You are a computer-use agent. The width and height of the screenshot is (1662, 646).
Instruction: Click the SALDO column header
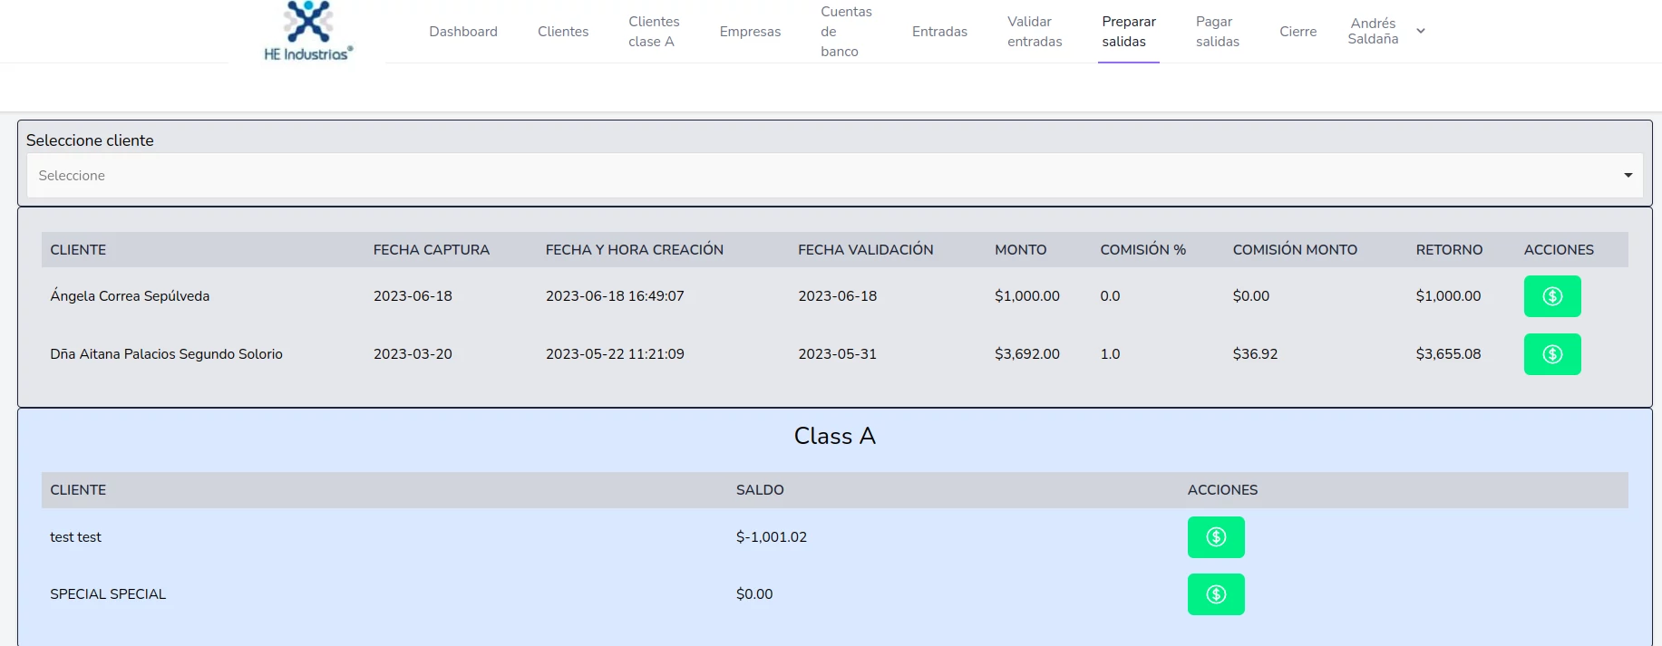760,490
